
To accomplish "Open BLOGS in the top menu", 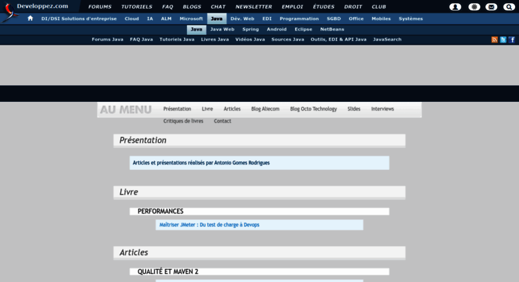I will pyautogui.click(x=192, y=7).
